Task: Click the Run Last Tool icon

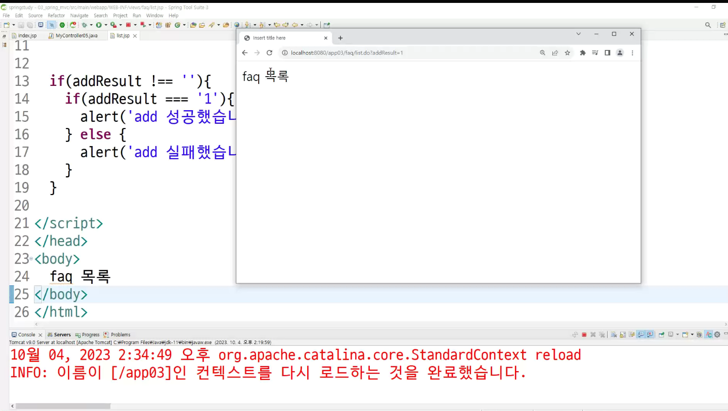Action: [x=113, y=25]
